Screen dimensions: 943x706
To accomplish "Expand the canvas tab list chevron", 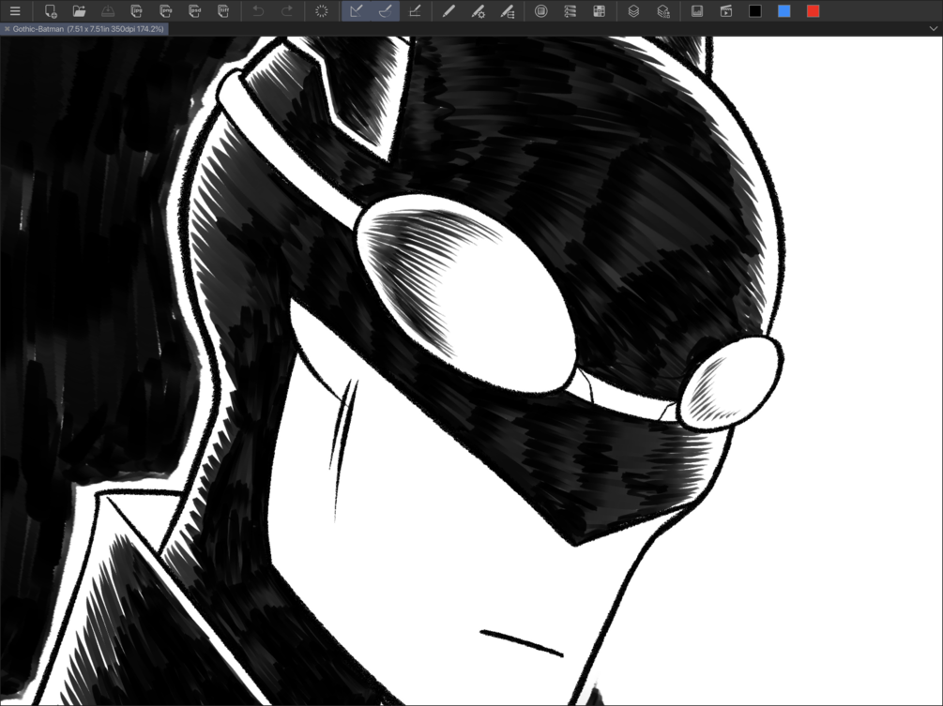I will [934, 29].
